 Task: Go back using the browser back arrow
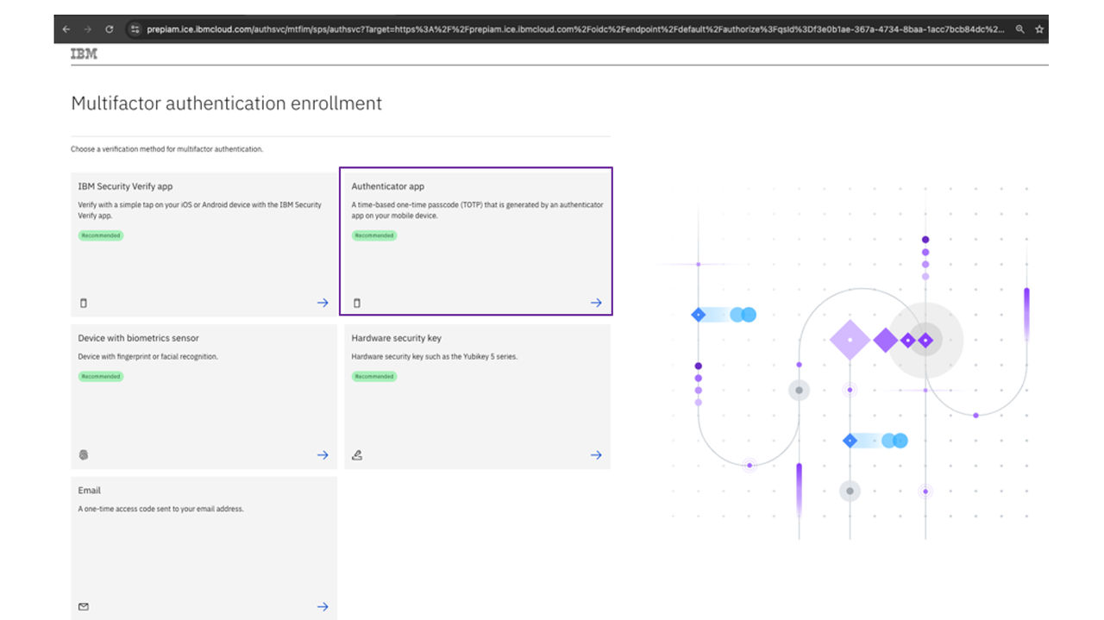(66, 29)
